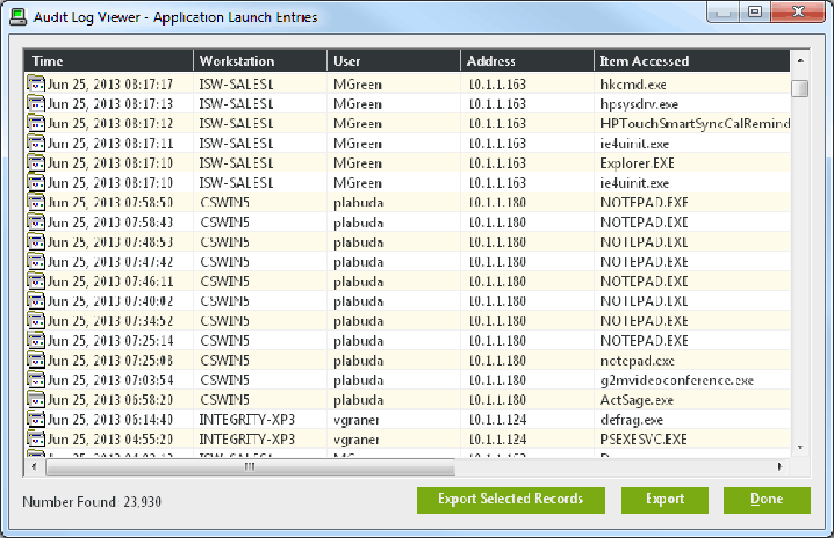This screenshot has height=538, width=834.
Task: Click the Done button
Action: pyautogui.click(x=767, y=501)
